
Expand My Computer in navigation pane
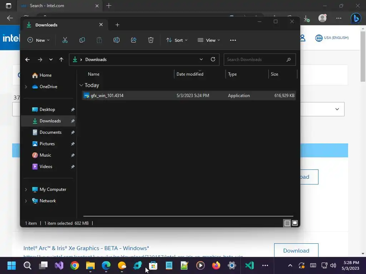tap(26, 189)
